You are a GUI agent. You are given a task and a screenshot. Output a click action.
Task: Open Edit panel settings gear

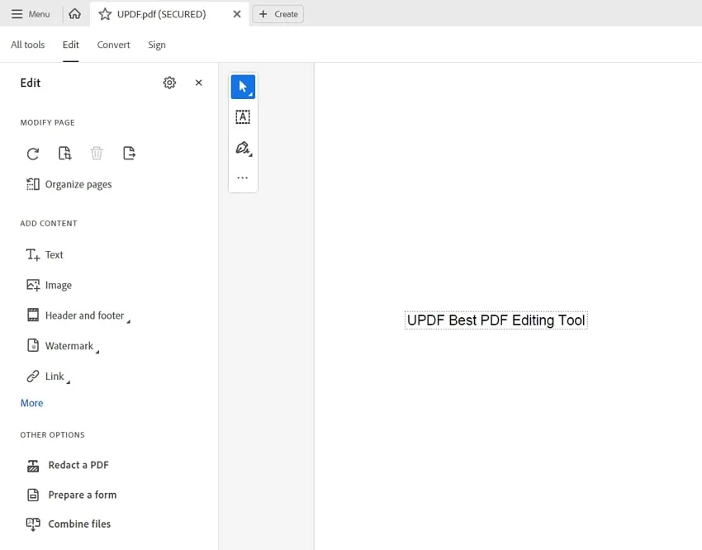tap(169, 83)
